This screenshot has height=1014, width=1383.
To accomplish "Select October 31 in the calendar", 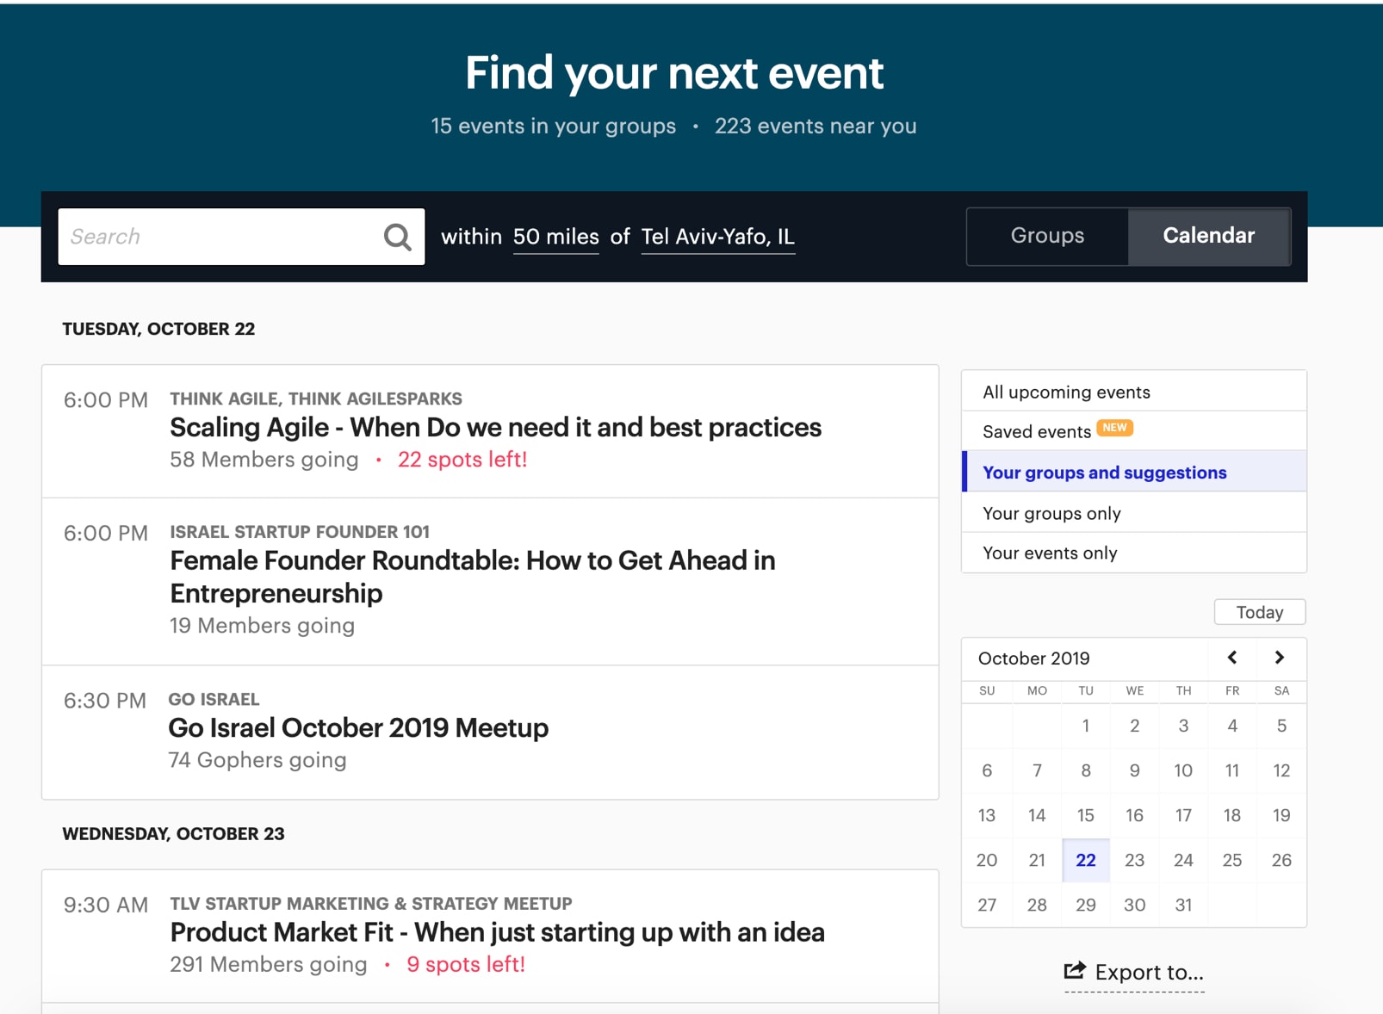I will click(x=1183, y=905).
